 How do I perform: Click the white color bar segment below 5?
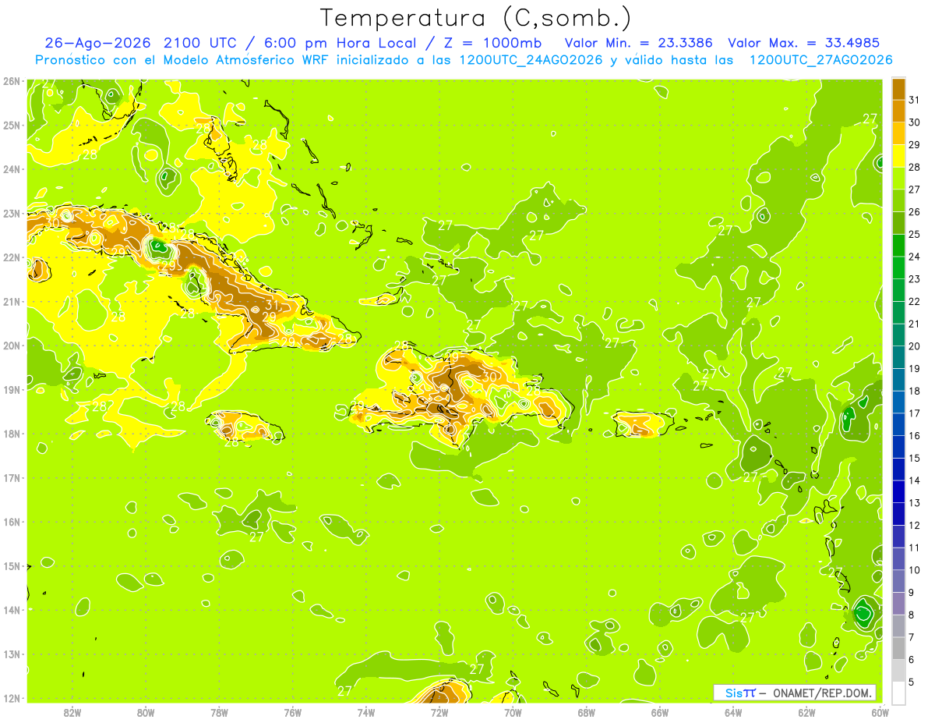tap(898, 693)
